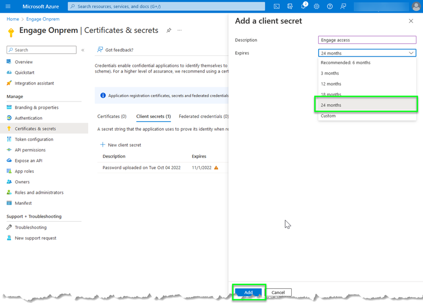This screenshot has width=423, height=303.
Task: Switch to the Federated credentials tab
Action: point(203,116)
